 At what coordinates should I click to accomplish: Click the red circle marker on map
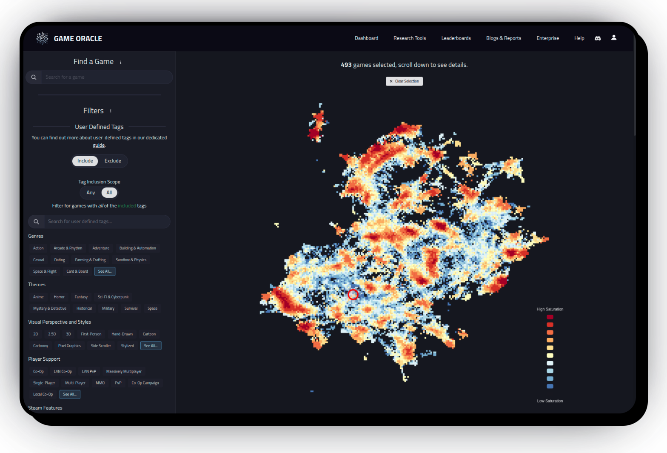coord(353,294)
